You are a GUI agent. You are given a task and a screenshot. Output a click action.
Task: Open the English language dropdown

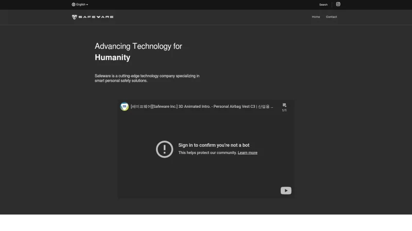point(80,5)
